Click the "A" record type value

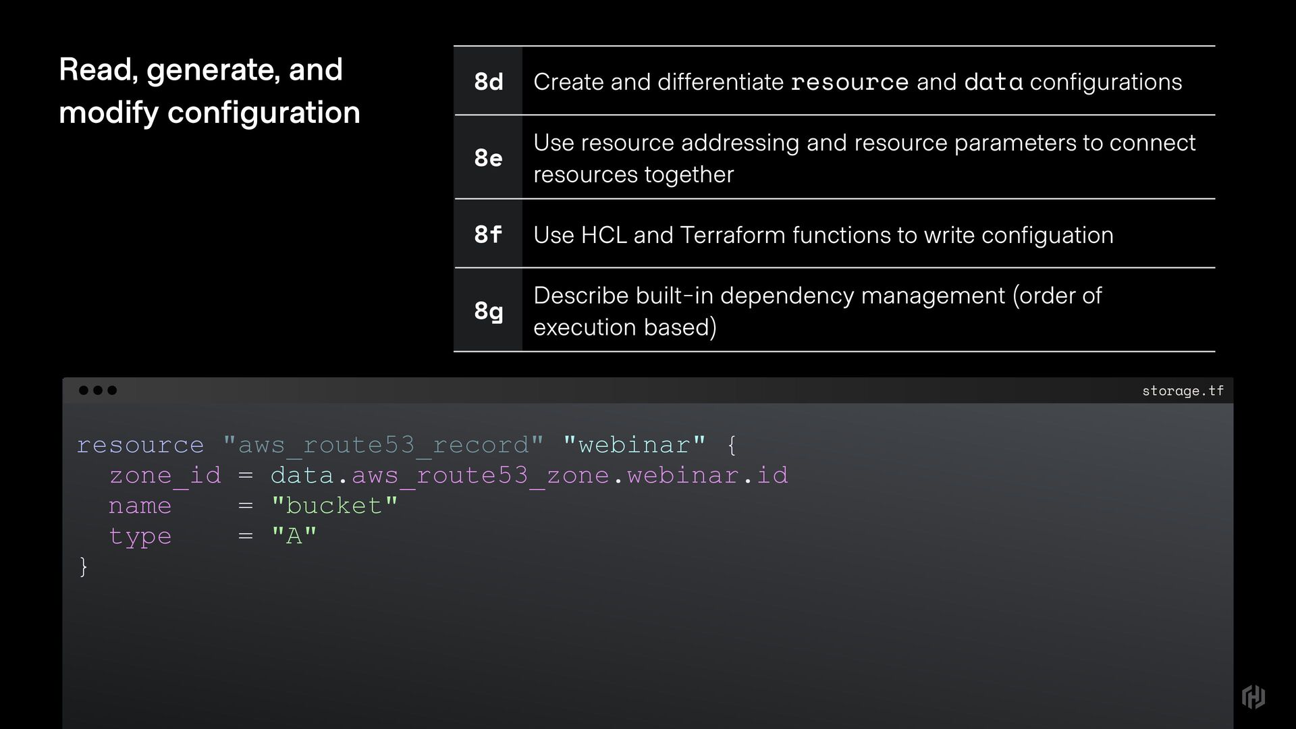pos(294,536)
